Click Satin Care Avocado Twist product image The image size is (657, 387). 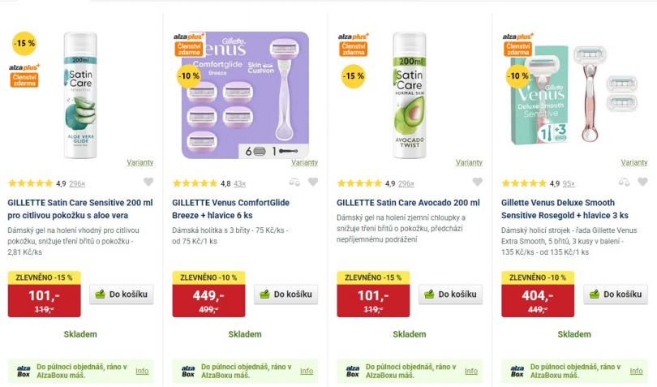[409, 89]
